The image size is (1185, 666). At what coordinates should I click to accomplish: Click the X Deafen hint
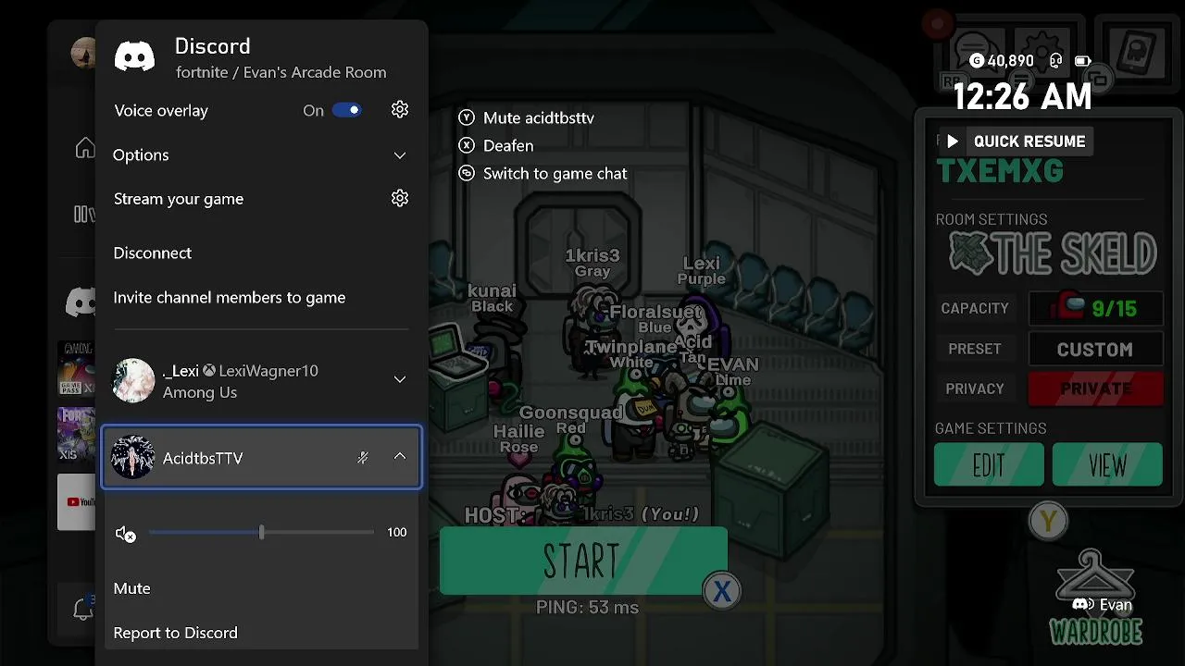pyautogui.click(x=496, y=145)
